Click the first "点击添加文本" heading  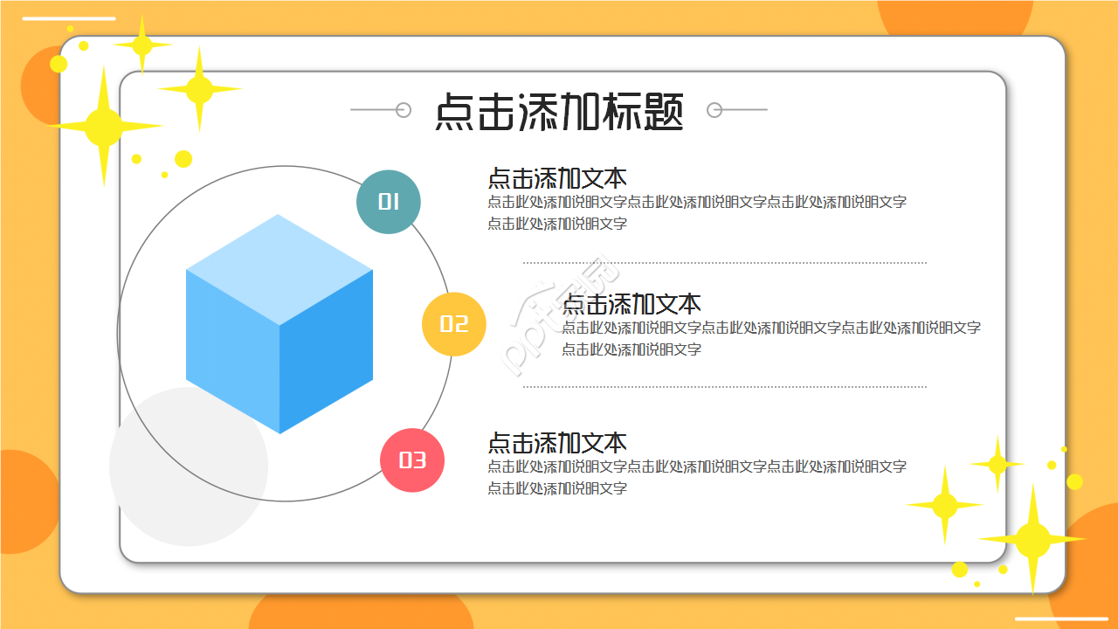click(556, 176)
